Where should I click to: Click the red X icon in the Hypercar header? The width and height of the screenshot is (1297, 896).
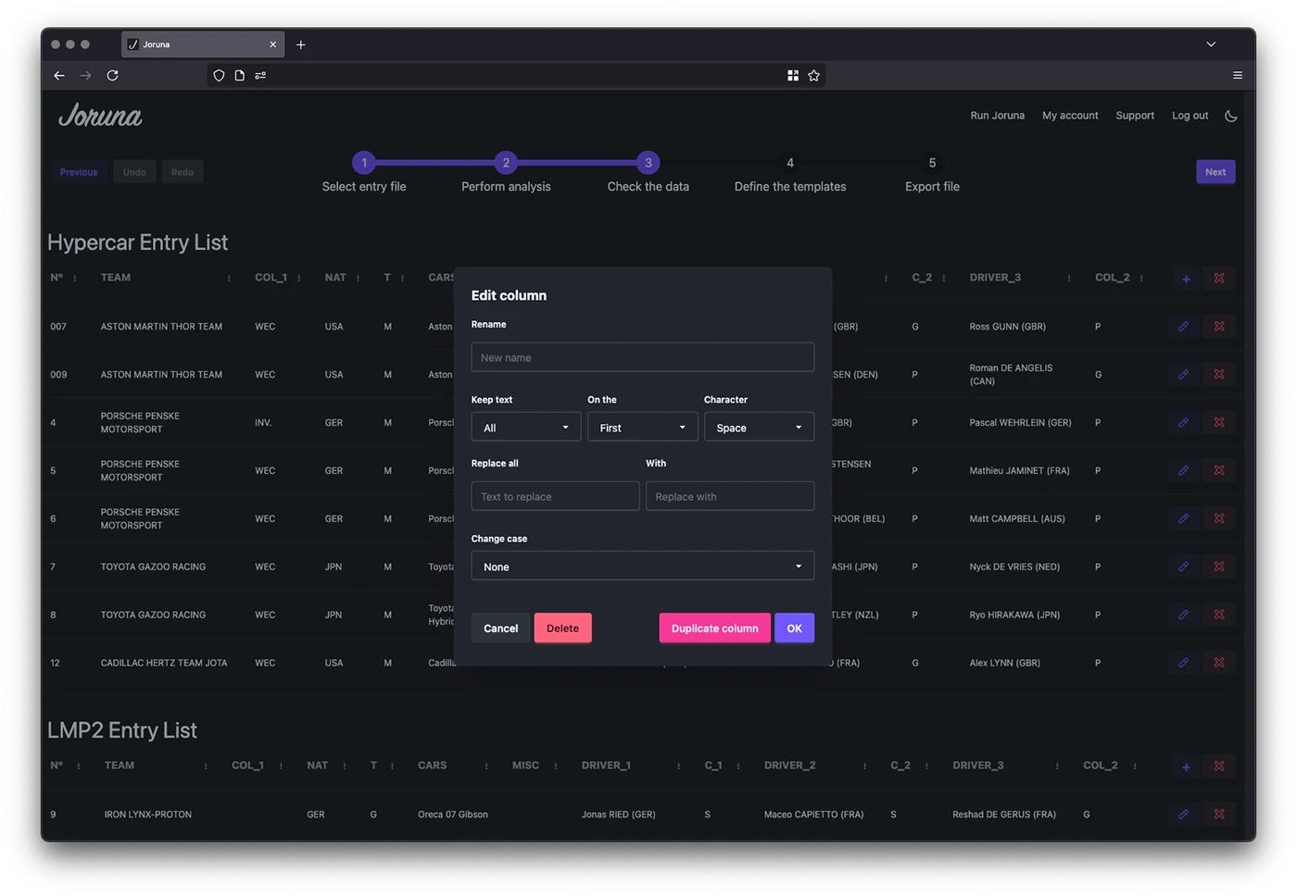pyautogui.click(x=1219, y=278)
